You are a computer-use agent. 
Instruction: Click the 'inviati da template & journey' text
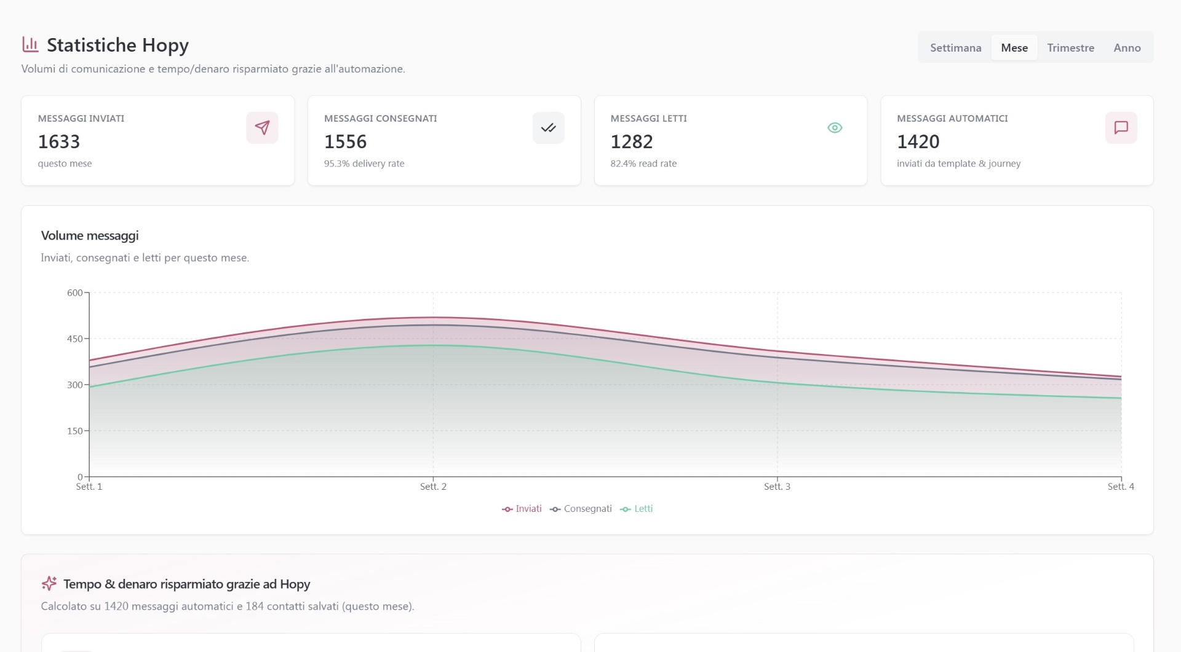[x=958, y=163]
